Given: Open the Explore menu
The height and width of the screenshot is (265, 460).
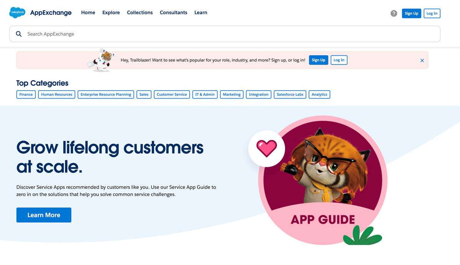Looking at the screenshot, I should [111, 13].
